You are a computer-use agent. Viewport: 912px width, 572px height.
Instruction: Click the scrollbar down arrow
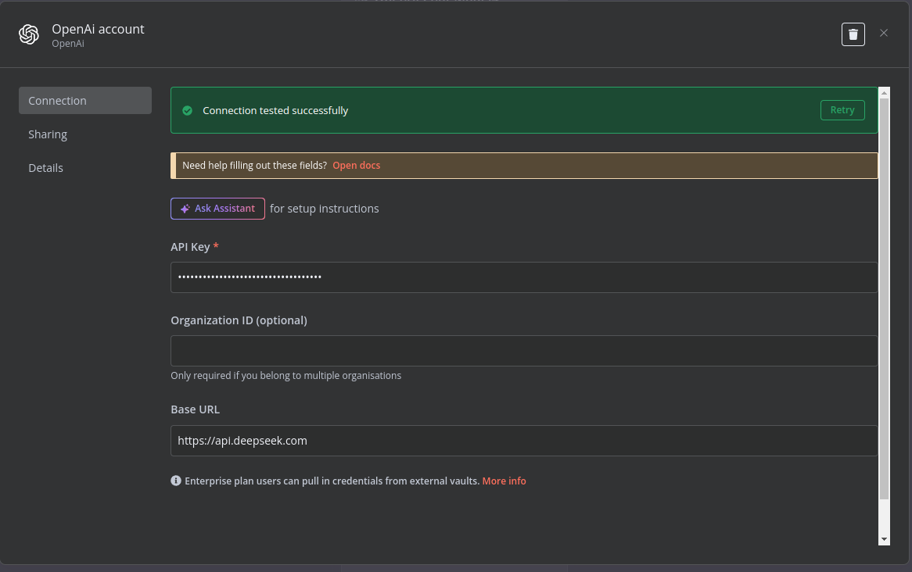884,539
